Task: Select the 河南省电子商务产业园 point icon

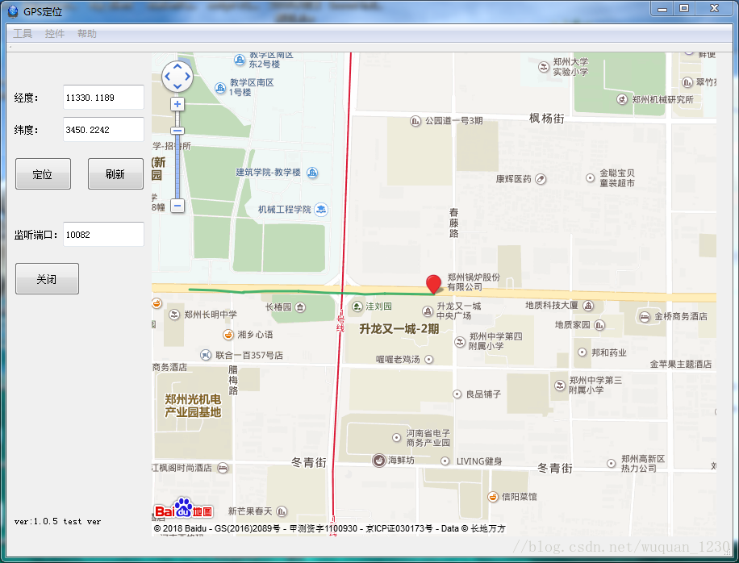Action: point(396,438)
